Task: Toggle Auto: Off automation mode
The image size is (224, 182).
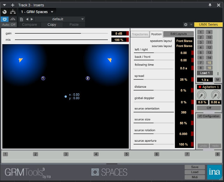Action: [x=9, y=25]
